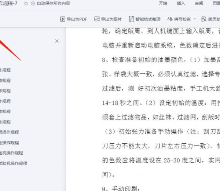Select outline entry ending 局操作规程

[x=10, y=132]
